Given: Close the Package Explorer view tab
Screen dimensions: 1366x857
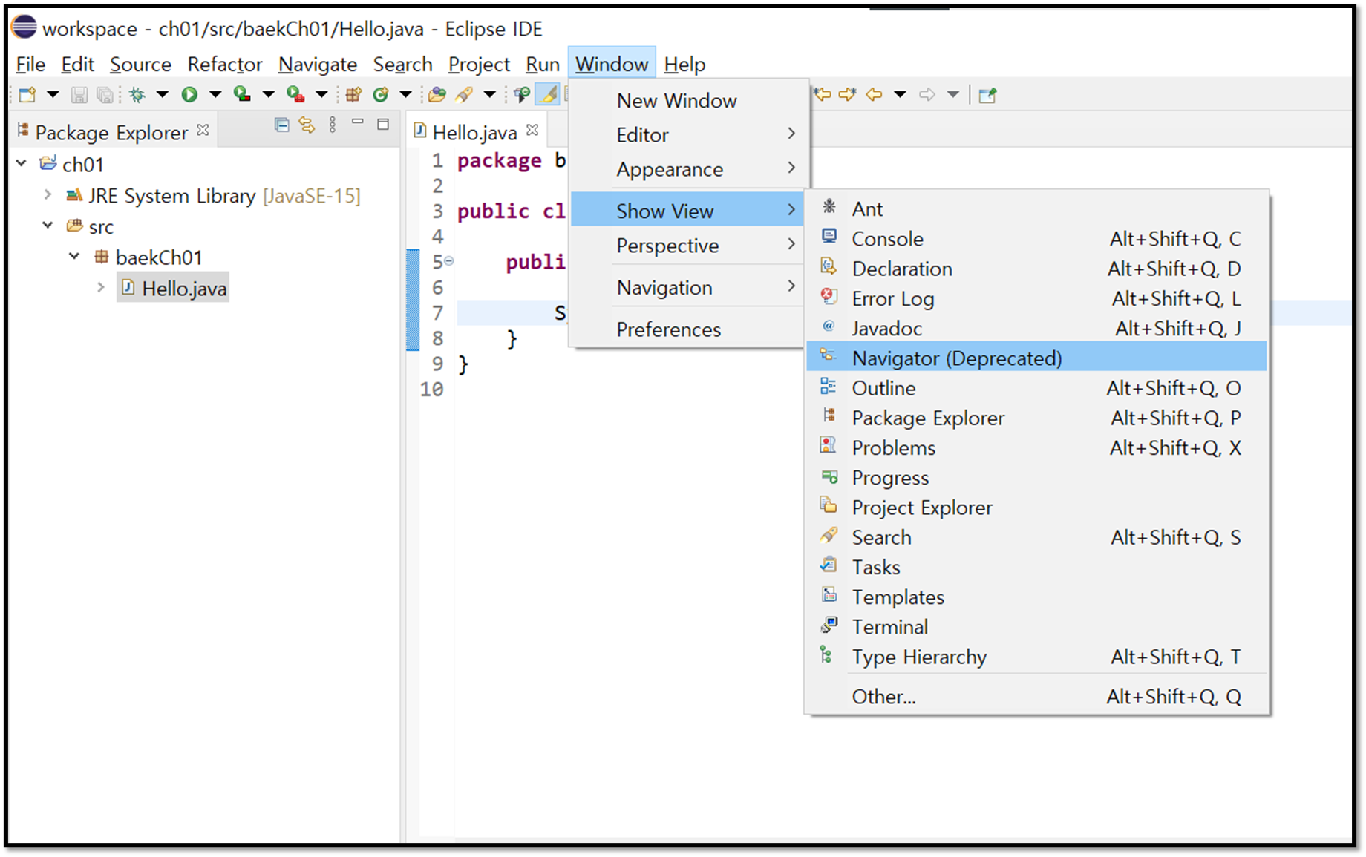Looking at the screenshot, I should click(203, 131).
